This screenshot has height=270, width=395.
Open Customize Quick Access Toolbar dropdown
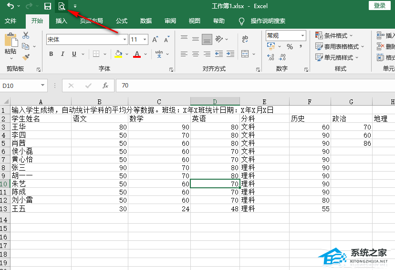[75, 6]
